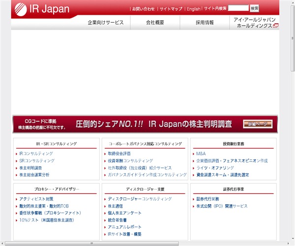Image resolution: width=295 pixels, height=246 pixels.
Task: Open ガバナンスガイドライン作成コンサルティング link
Action: (x=147, y=175)
